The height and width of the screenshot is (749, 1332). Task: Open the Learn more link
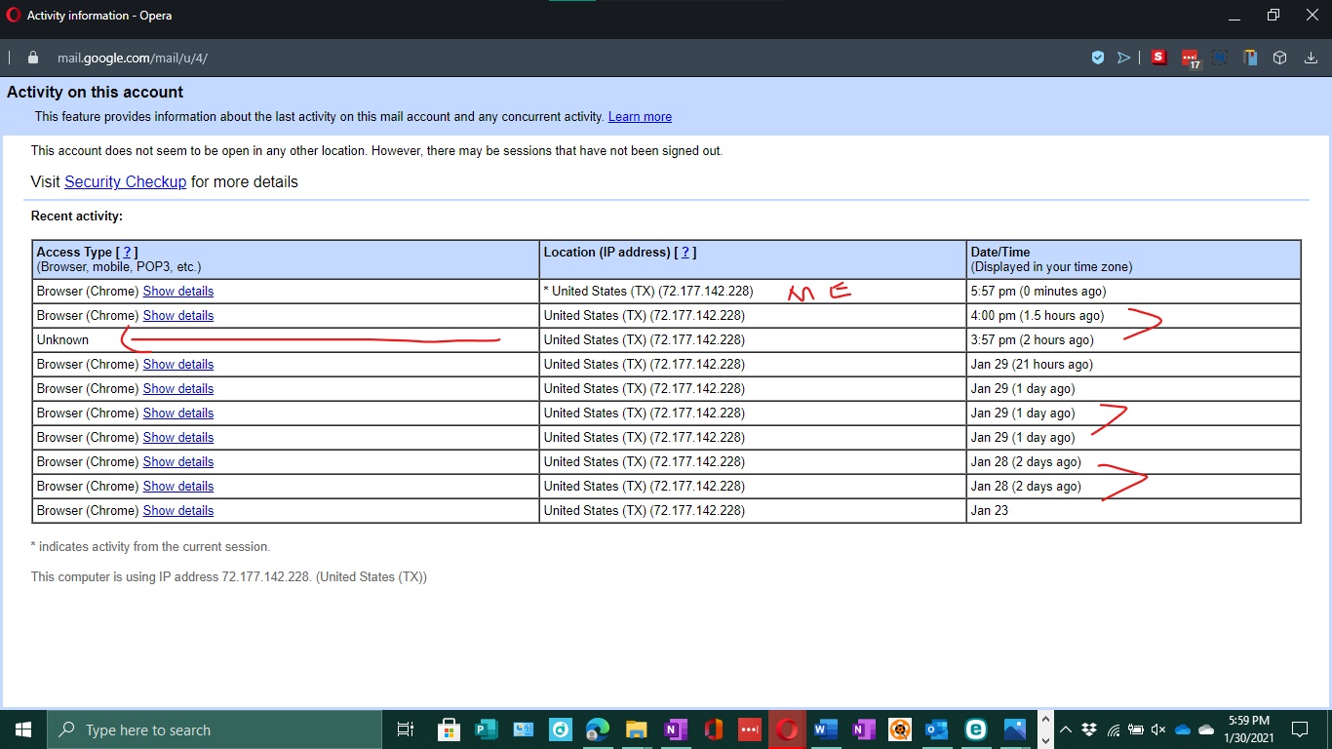click(640, 116)
